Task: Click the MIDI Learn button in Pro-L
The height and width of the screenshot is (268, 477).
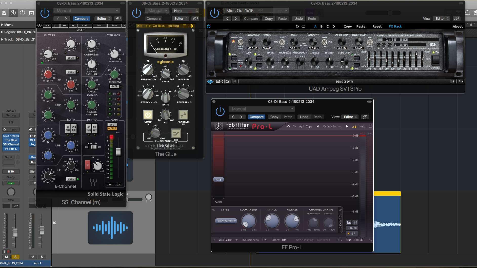Action: 225,240
